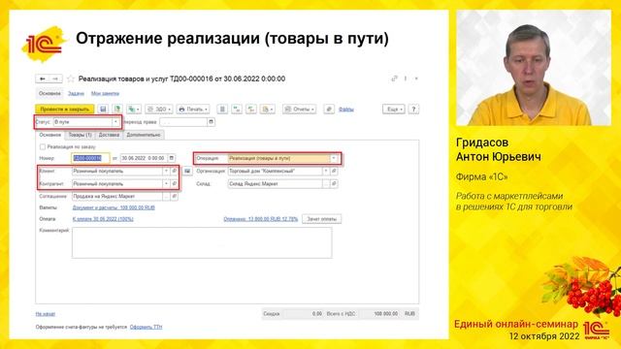621x349 pixels.
Task: Select the Доставка tab
Action: 109,135
